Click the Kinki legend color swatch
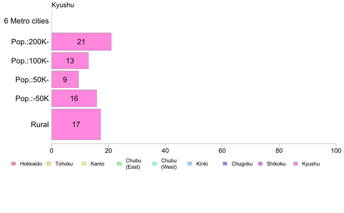This screenshot has height=213, width=344. pyautogui.click(x=190, y=164)
